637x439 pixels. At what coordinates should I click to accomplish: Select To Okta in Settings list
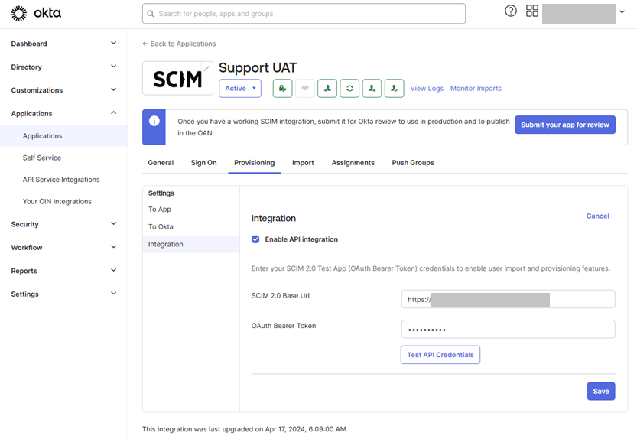point(161,226)
